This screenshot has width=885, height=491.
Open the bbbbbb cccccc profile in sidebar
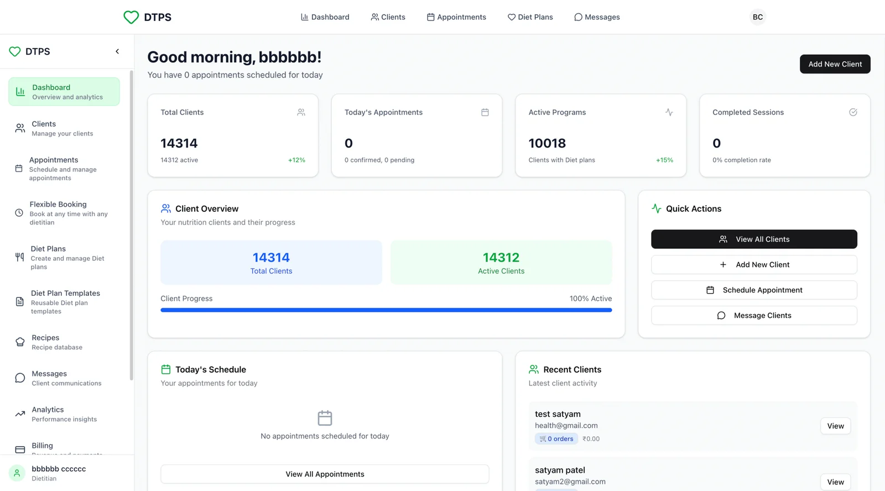[x=59, y=473]
